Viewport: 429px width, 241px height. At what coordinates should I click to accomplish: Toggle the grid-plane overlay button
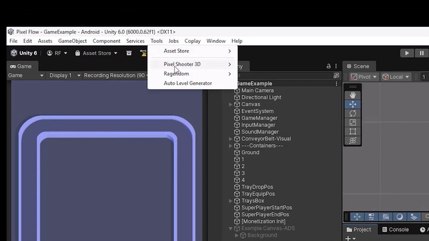point(414,217)
